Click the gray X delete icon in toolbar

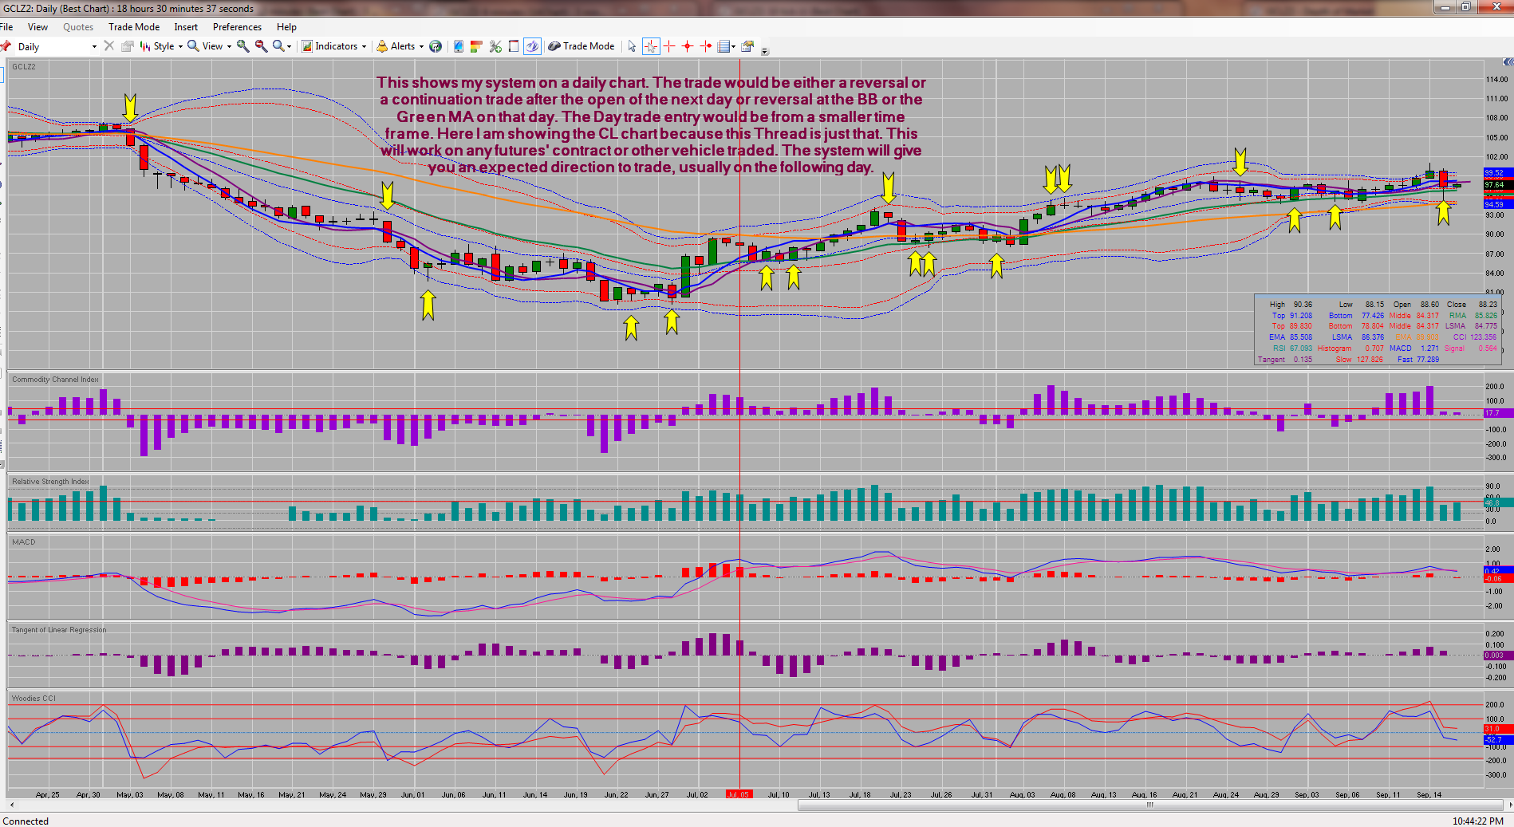point(109,46)
